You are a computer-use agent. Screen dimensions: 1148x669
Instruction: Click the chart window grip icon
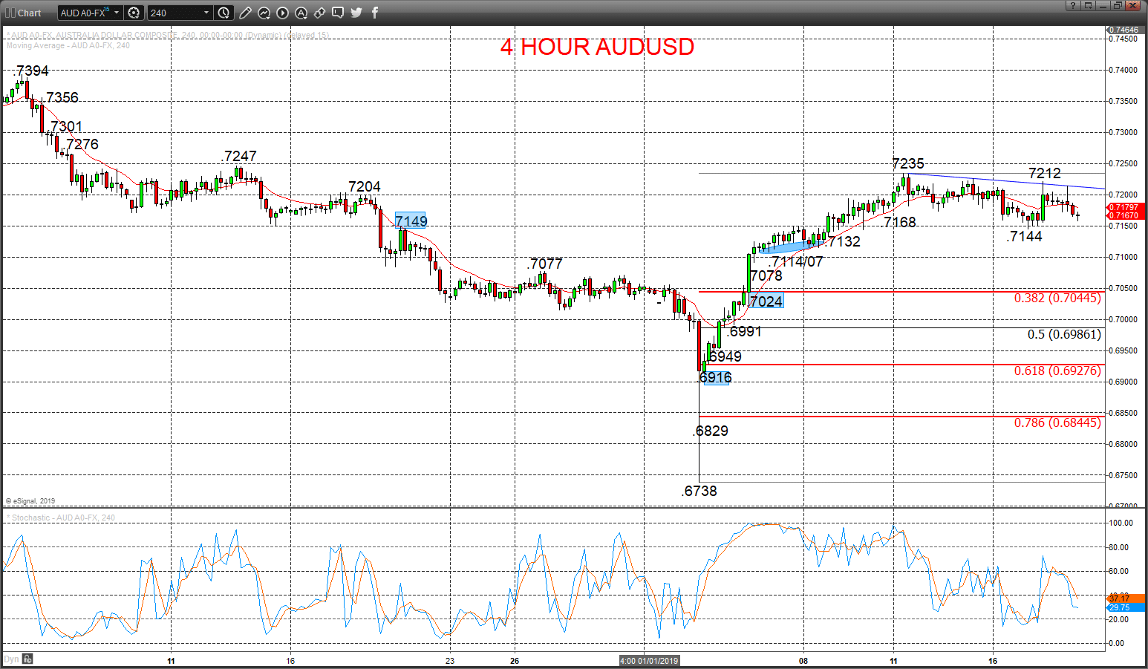[x=10, y=13]
